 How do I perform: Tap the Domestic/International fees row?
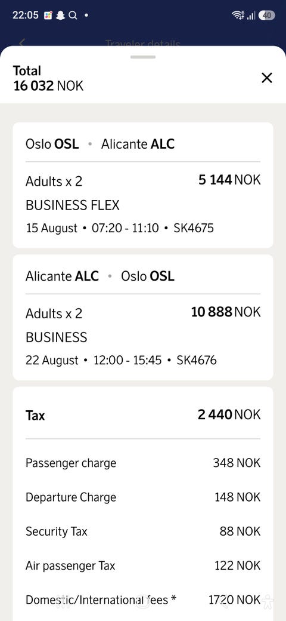[143, 600]
